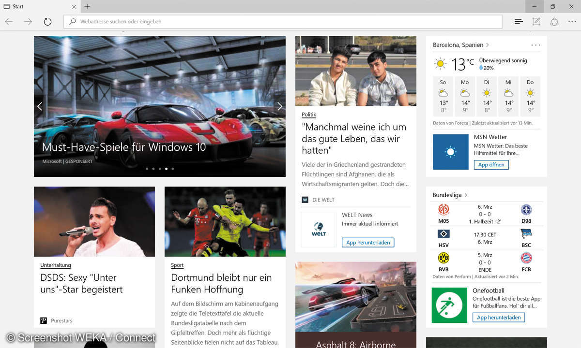The width and height of the screenshot is (581, 348).
Task: Expand the Bundesliga section
Action: point(450,195)
